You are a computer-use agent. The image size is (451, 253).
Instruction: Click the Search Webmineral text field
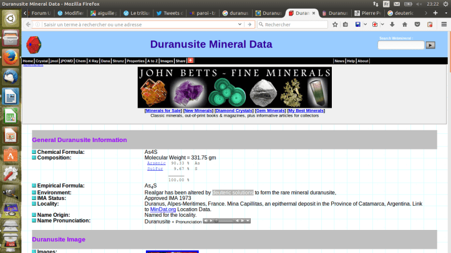[x=401, y=45]
